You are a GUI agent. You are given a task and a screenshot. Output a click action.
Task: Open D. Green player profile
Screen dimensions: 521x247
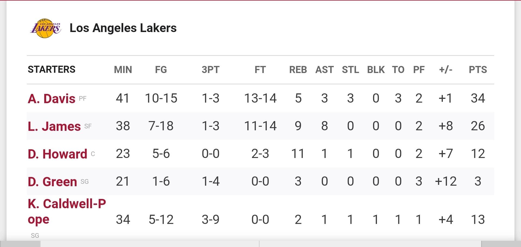pos(52,182)
